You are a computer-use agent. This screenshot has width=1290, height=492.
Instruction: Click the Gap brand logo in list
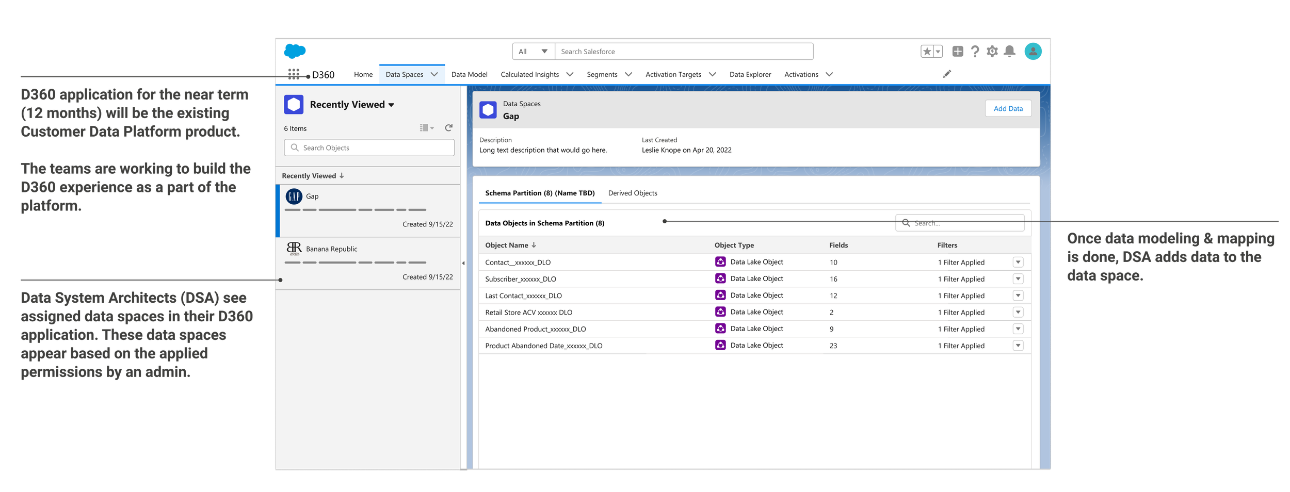(x=294, y=196)
